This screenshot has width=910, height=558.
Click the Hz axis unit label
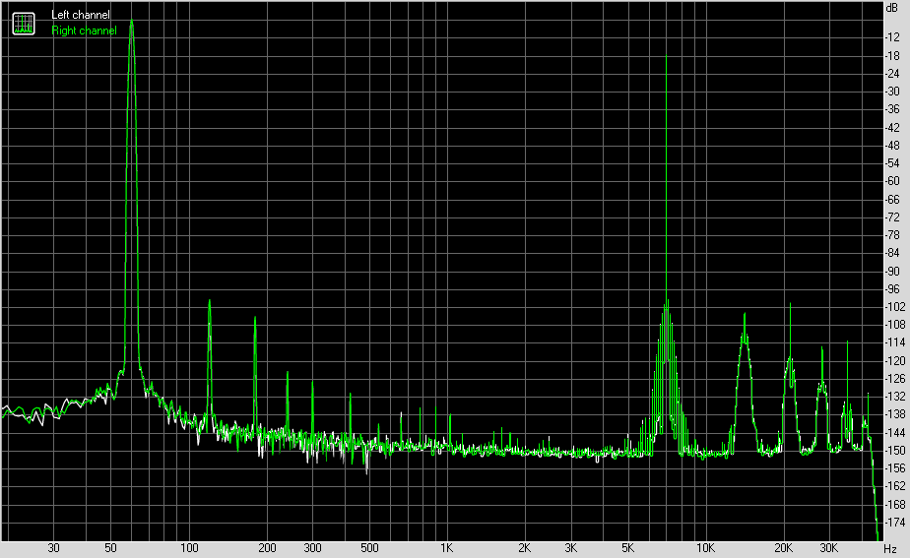pos(890,549)
